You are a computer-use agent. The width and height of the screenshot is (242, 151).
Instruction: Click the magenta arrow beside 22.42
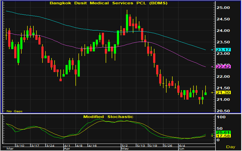[212, 67]
